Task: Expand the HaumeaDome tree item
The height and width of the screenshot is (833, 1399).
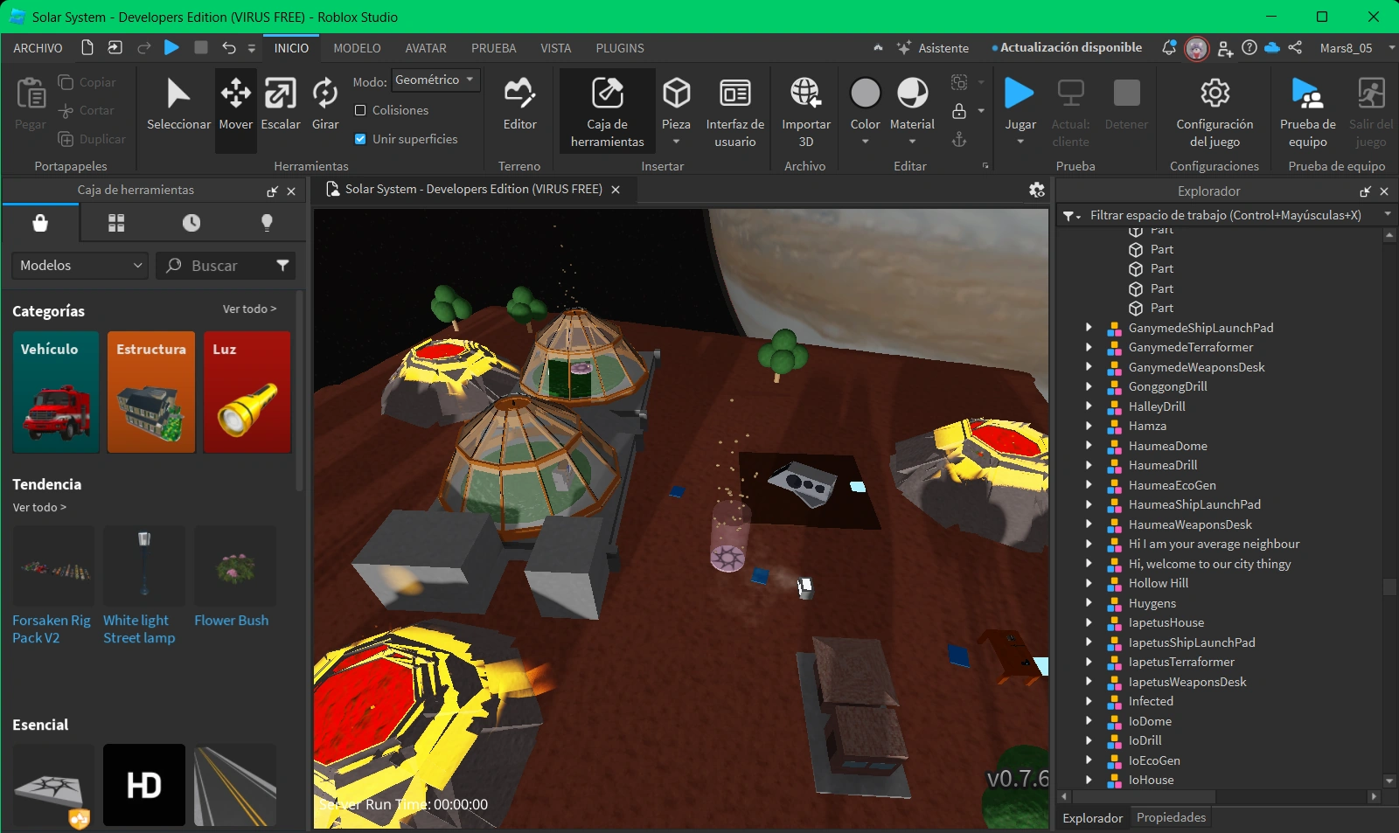Action: pos(1088,446)
